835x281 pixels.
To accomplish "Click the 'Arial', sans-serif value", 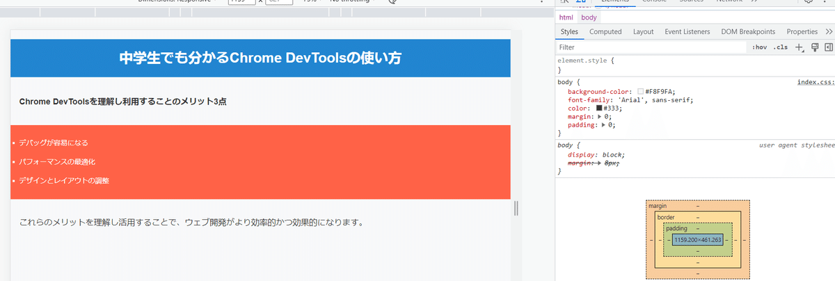I will pyautogui.click(x=655, y=100).
